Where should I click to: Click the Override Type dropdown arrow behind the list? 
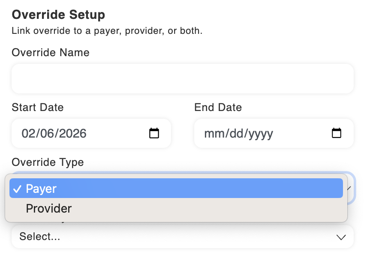coord(349,188)
